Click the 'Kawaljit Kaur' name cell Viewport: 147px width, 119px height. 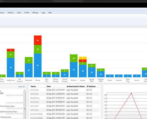35,98
